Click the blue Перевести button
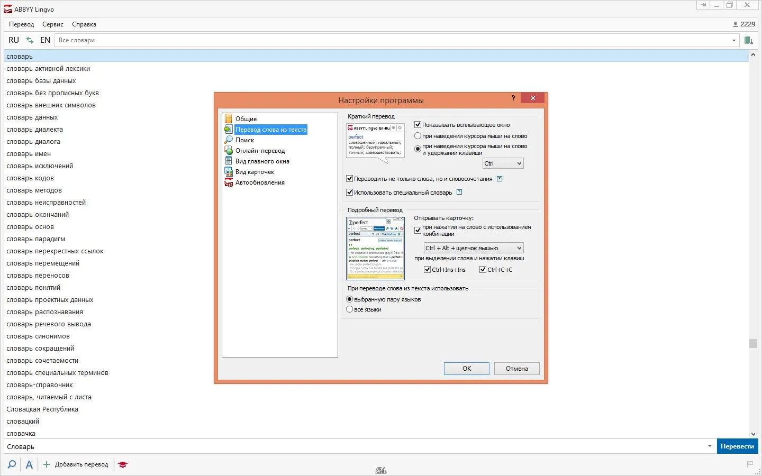The height and width of the screenshot is (476, 762). click(x=737, y=446)
